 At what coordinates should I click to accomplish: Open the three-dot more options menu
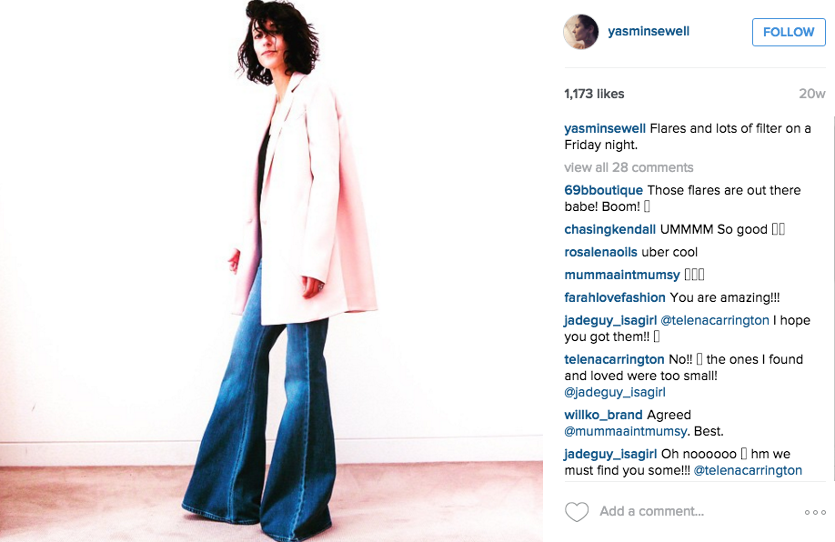point(815,512)
